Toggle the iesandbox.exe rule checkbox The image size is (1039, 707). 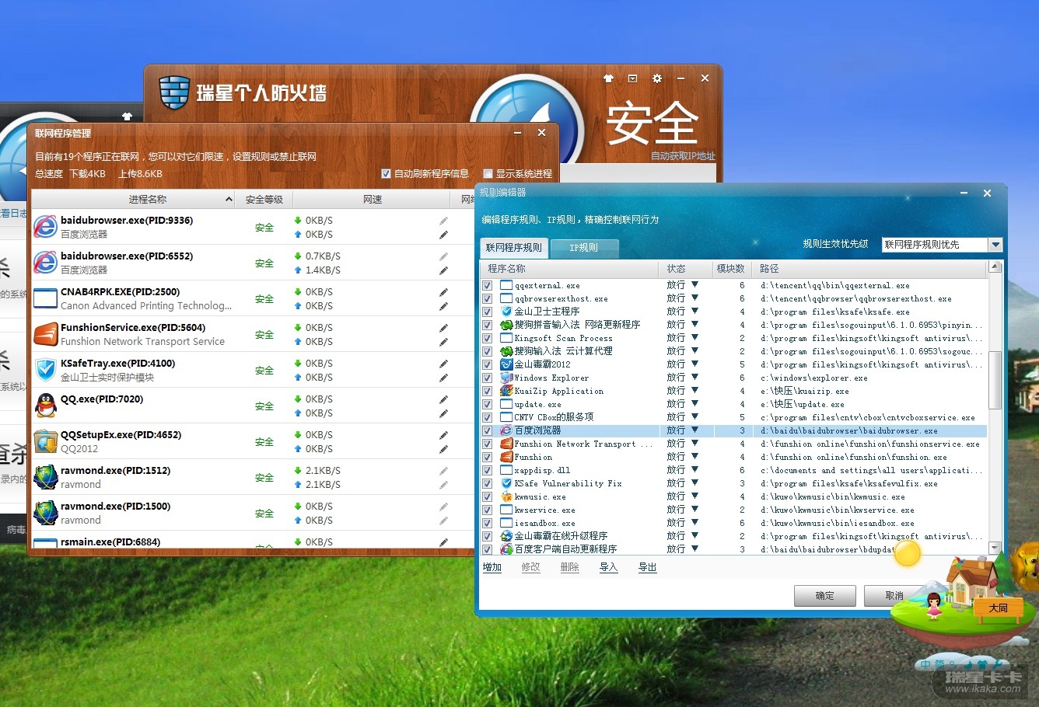coord(487,523)
